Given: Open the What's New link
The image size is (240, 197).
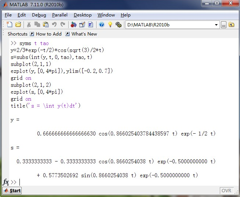Looking at the screenshot, I should (84, 34).
